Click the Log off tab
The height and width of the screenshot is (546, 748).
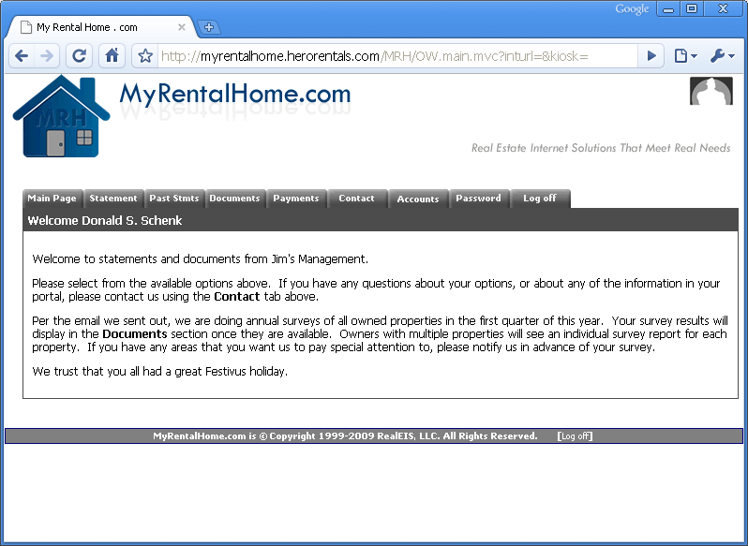click(x=540, y=199)
